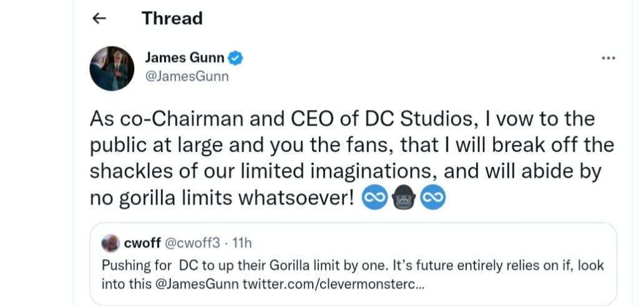Click the "no gorilla limits whatsoever!" line
This screenshot has height=306, width=639.
pyautogui.click(x=224, y=199)
